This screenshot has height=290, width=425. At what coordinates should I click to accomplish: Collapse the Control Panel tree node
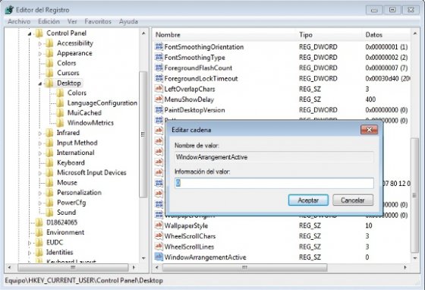point(30,33)
